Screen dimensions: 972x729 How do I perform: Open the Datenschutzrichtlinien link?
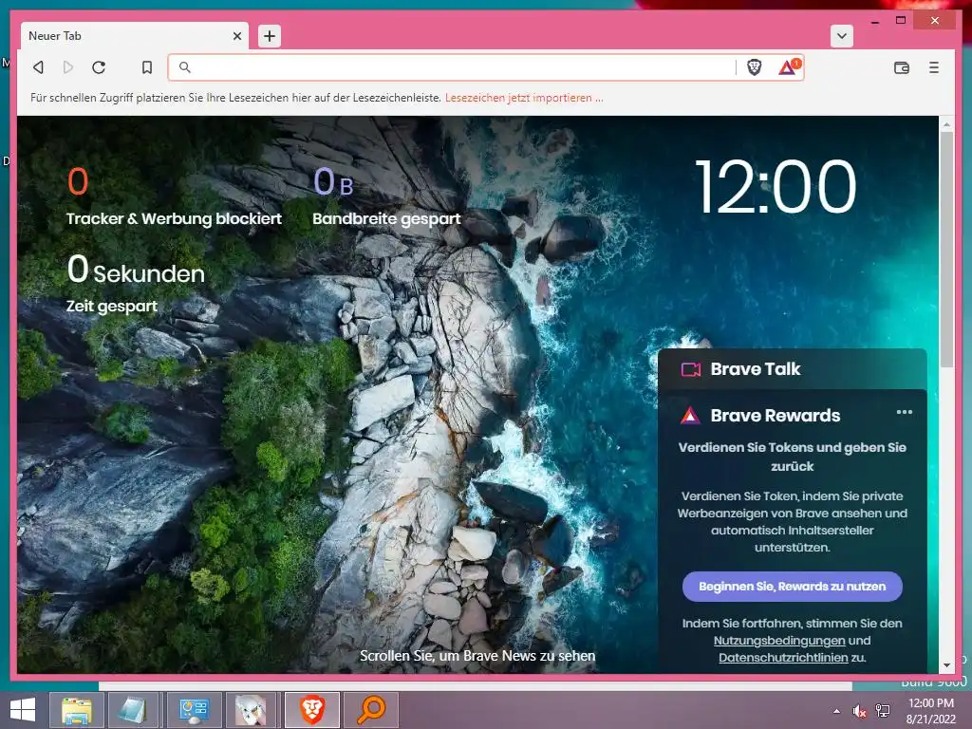783,658
